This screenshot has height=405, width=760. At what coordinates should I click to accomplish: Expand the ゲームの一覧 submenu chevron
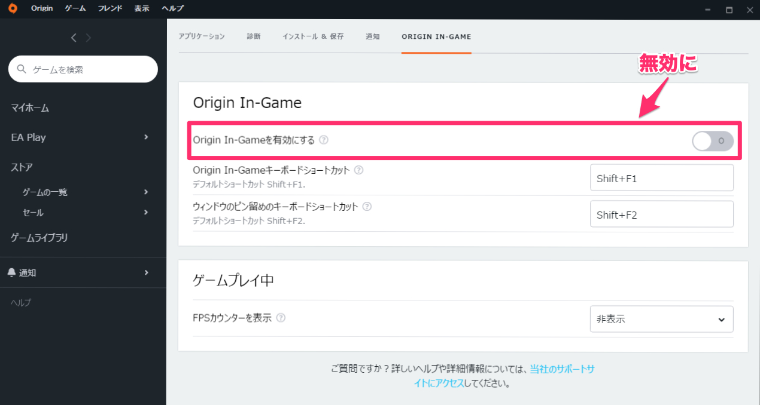pos(147,192)
